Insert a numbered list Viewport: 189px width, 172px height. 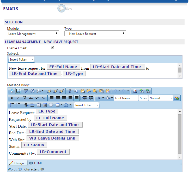12,105
